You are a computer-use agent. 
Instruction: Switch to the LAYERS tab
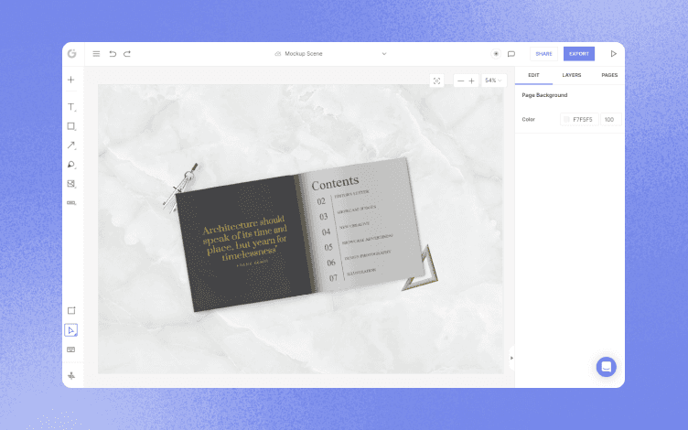[x=571, y=75]
